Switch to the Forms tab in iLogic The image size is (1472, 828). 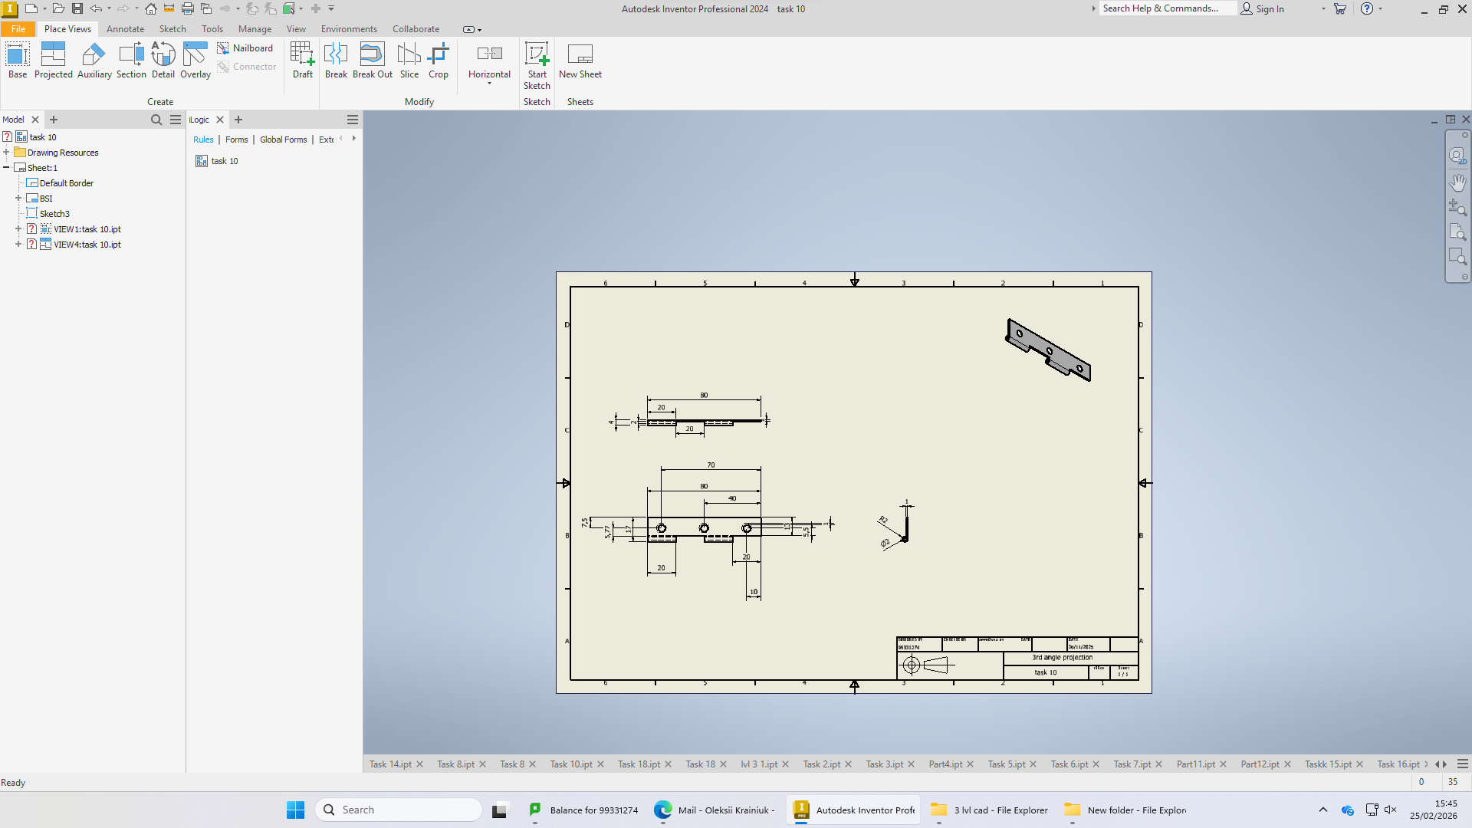[x=236, y=140]
